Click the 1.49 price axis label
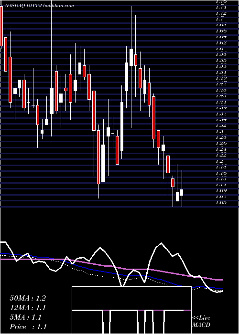Viewport: 239px width, 334px height. [x=221, y=78]
